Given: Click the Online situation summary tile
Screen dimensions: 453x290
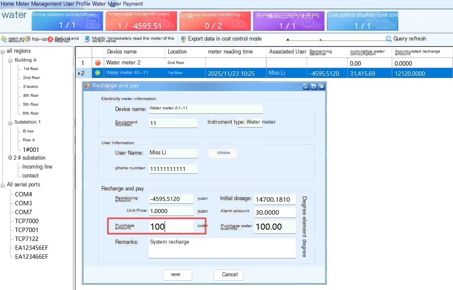Looking at the screenshot, I should 67,21.
